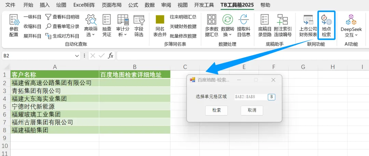Image resolution: width=369 pixels, height=156 pixels.
Task: Click the DeepSeek交互 cubes icon
Action: (x=351, y=19)
